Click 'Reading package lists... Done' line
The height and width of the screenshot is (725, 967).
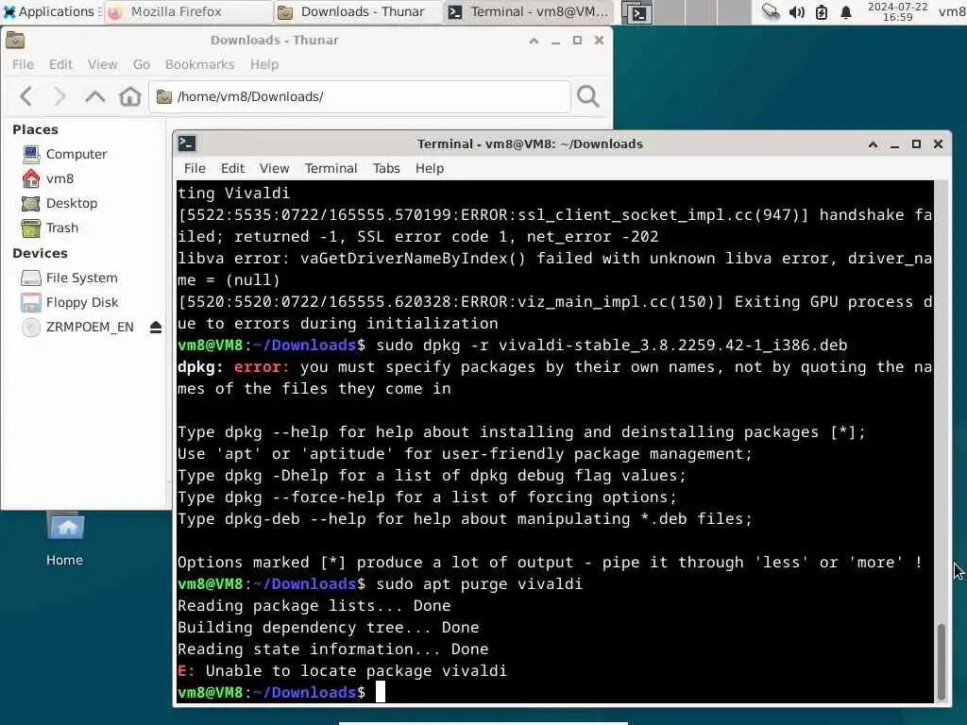coord(314,606)
